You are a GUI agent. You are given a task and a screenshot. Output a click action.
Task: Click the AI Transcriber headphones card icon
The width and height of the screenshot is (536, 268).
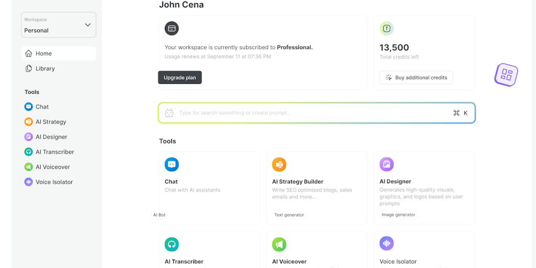(172, 244)
